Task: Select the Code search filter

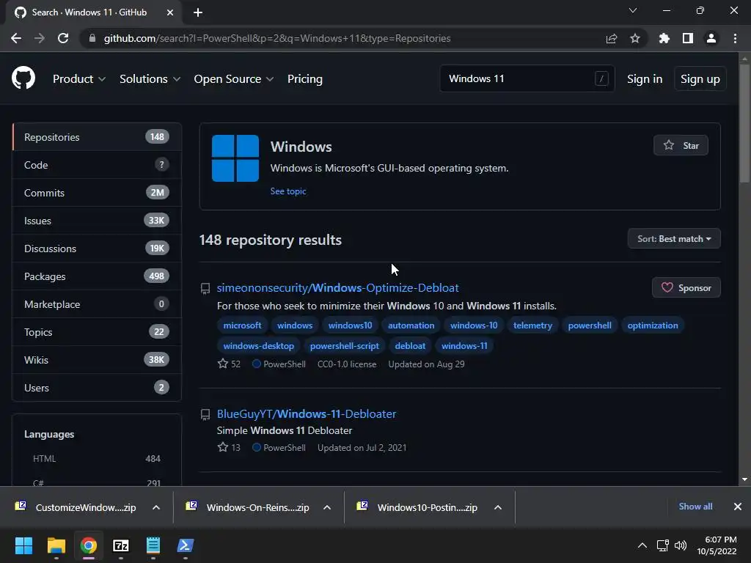Action: 97,165
